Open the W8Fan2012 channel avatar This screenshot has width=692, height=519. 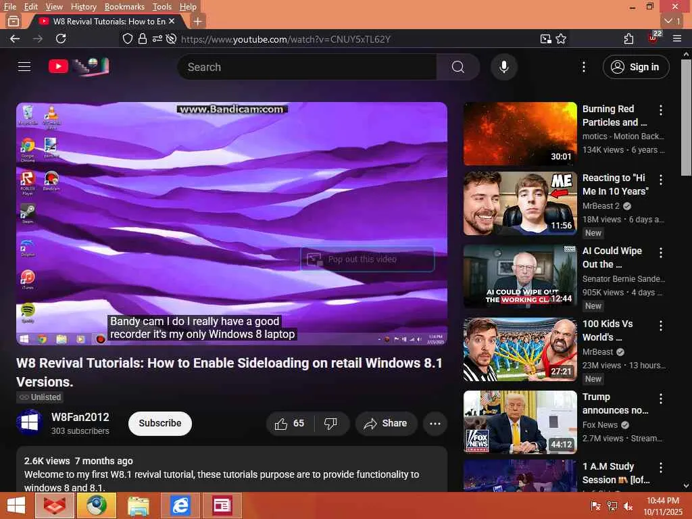point(29,423)
